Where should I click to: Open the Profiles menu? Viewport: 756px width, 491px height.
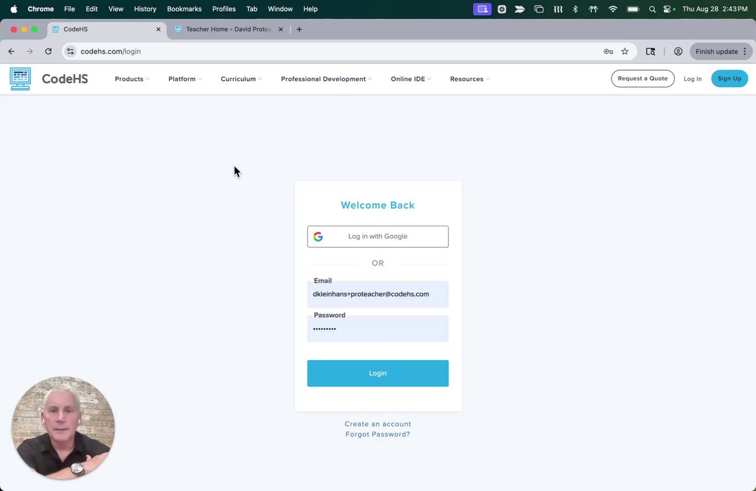pyautogui.click(x=224, y=9)
